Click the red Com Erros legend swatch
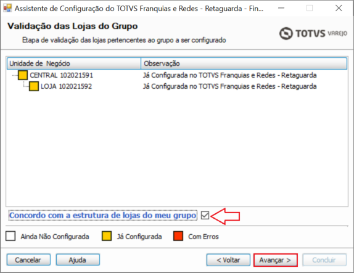354x273 pixels. [x=178, y=236]
